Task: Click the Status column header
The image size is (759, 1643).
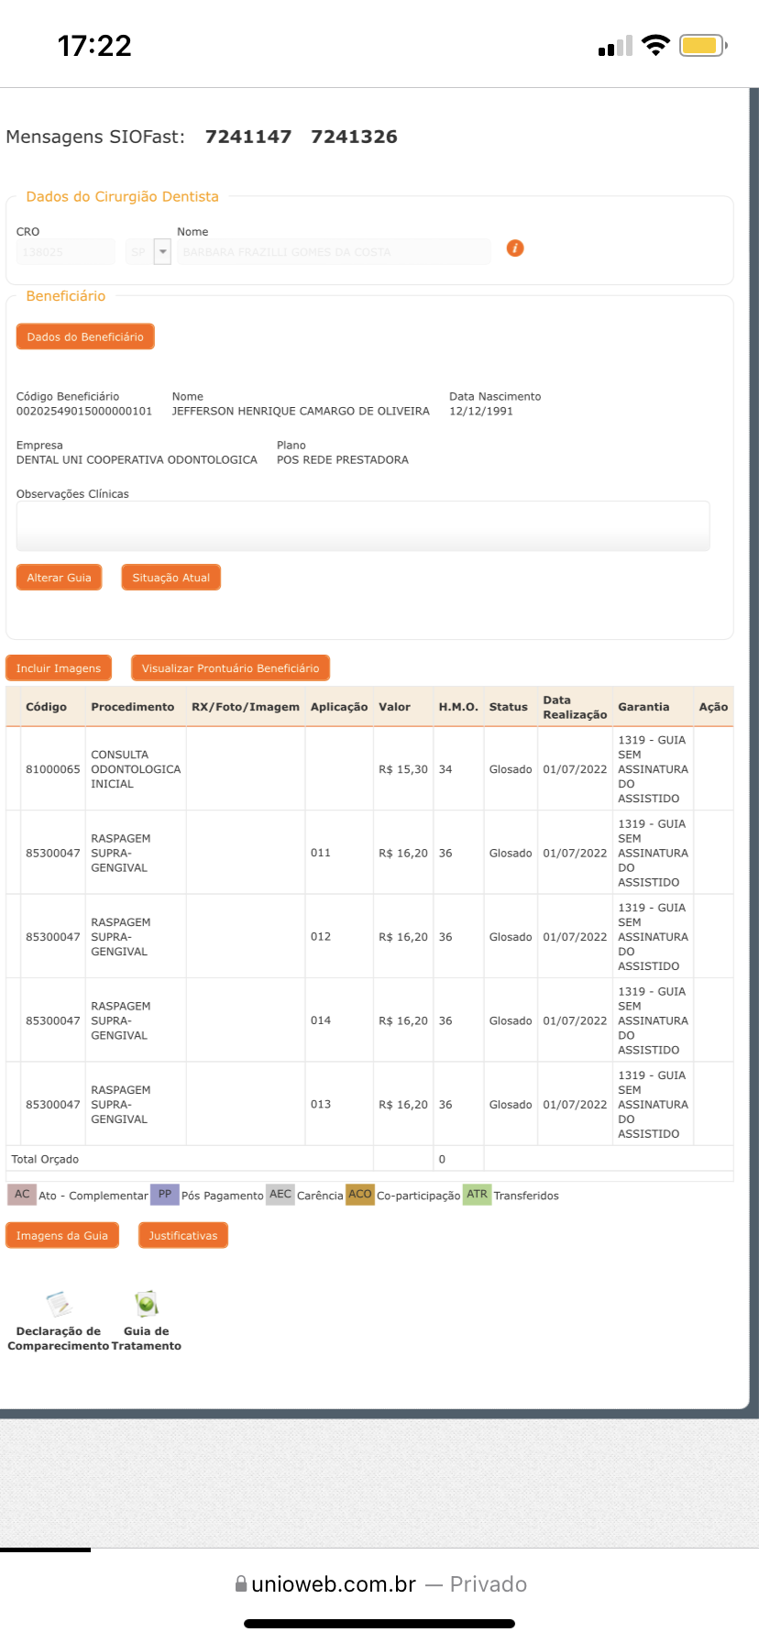Action: coord(508,707)
